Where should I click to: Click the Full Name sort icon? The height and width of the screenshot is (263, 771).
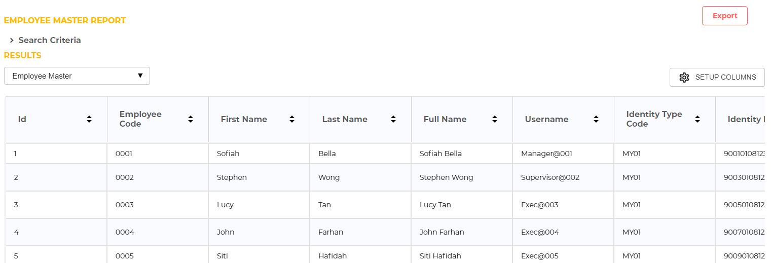495,119
